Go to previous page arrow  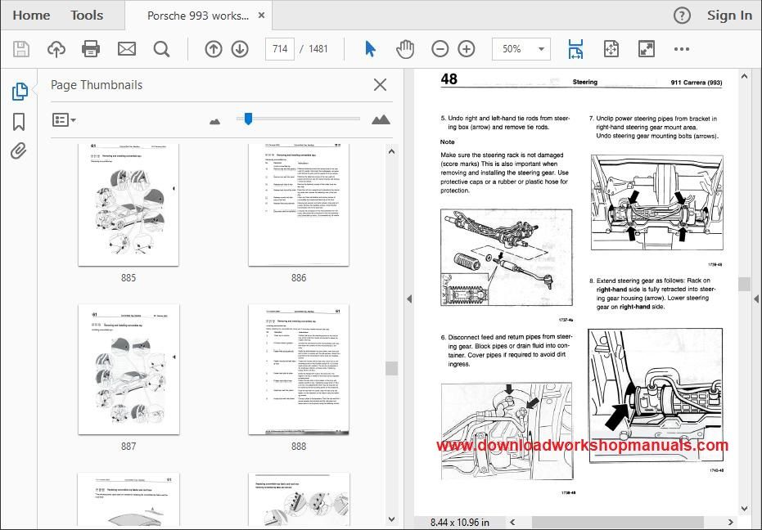click(x=214, y=49)
